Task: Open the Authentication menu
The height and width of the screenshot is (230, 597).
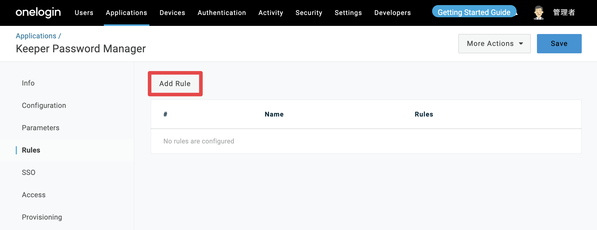Action: click(x=222, y=13)
